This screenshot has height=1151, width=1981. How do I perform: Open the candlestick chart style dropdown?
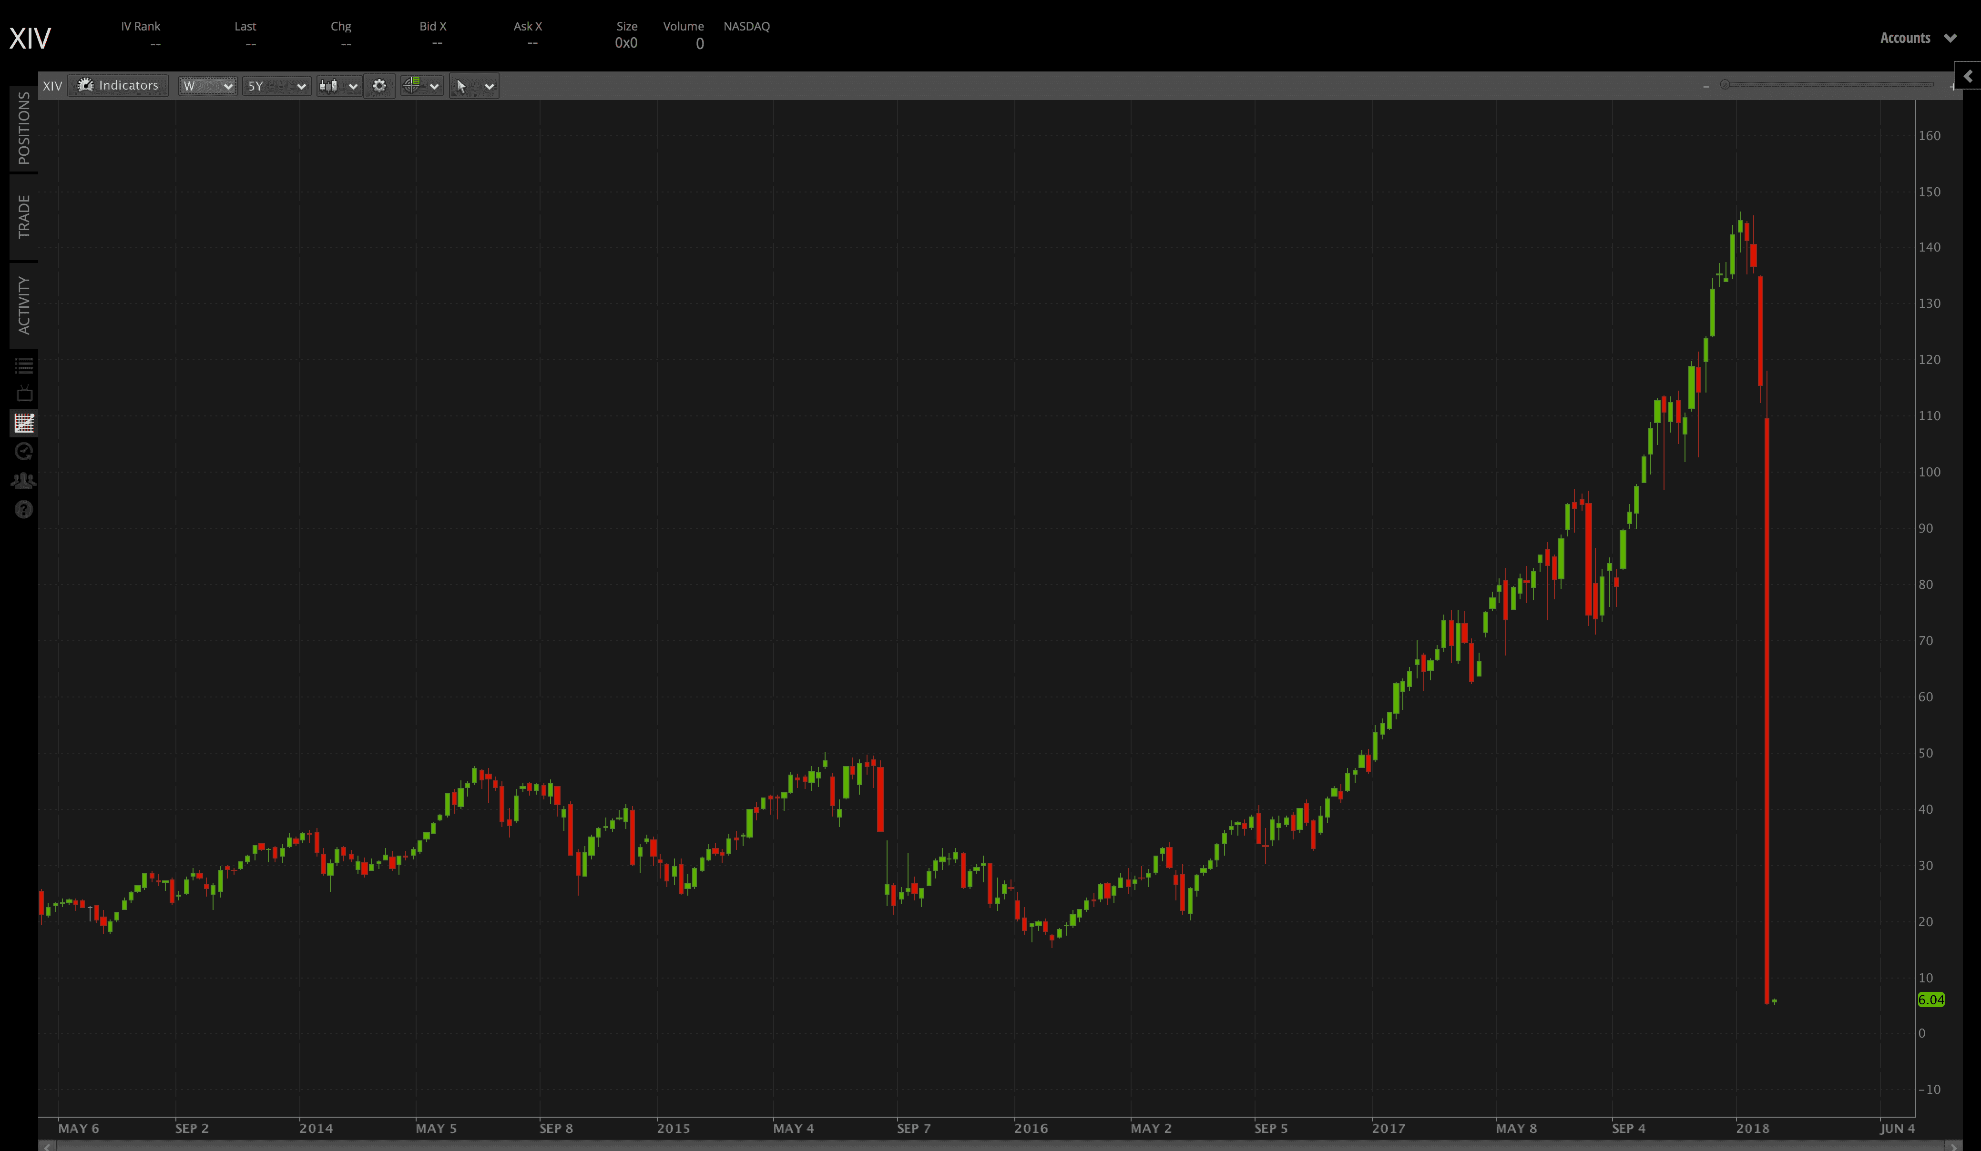339,86
